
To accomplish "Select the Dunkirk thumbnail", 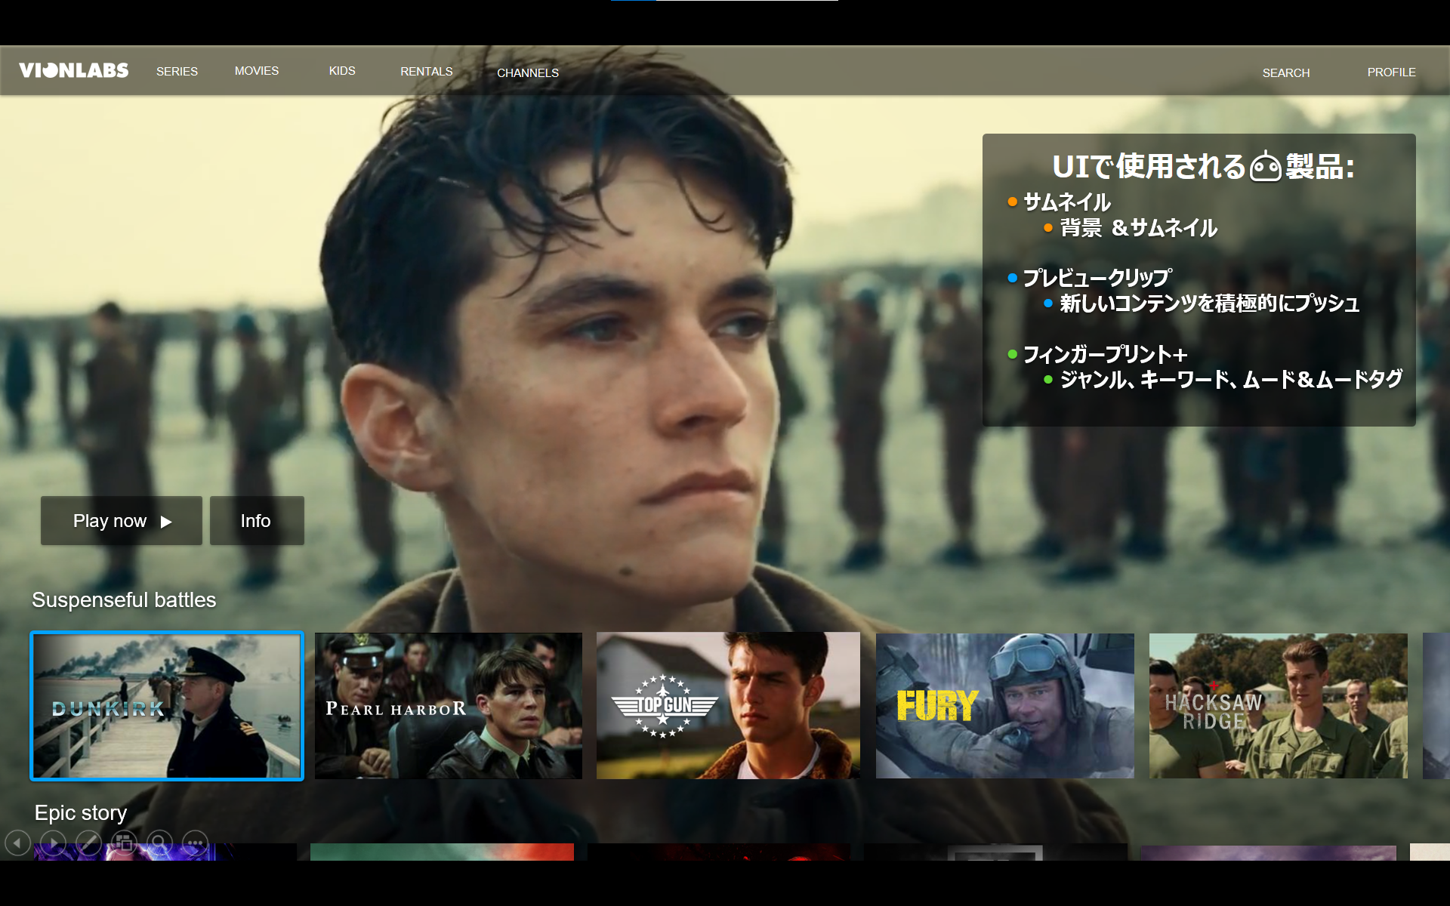I will (167, 706).
